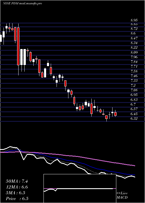Screen dimensions: 145x203
Task: Click the 8.22 price axis label
Action: pos(134,48)
